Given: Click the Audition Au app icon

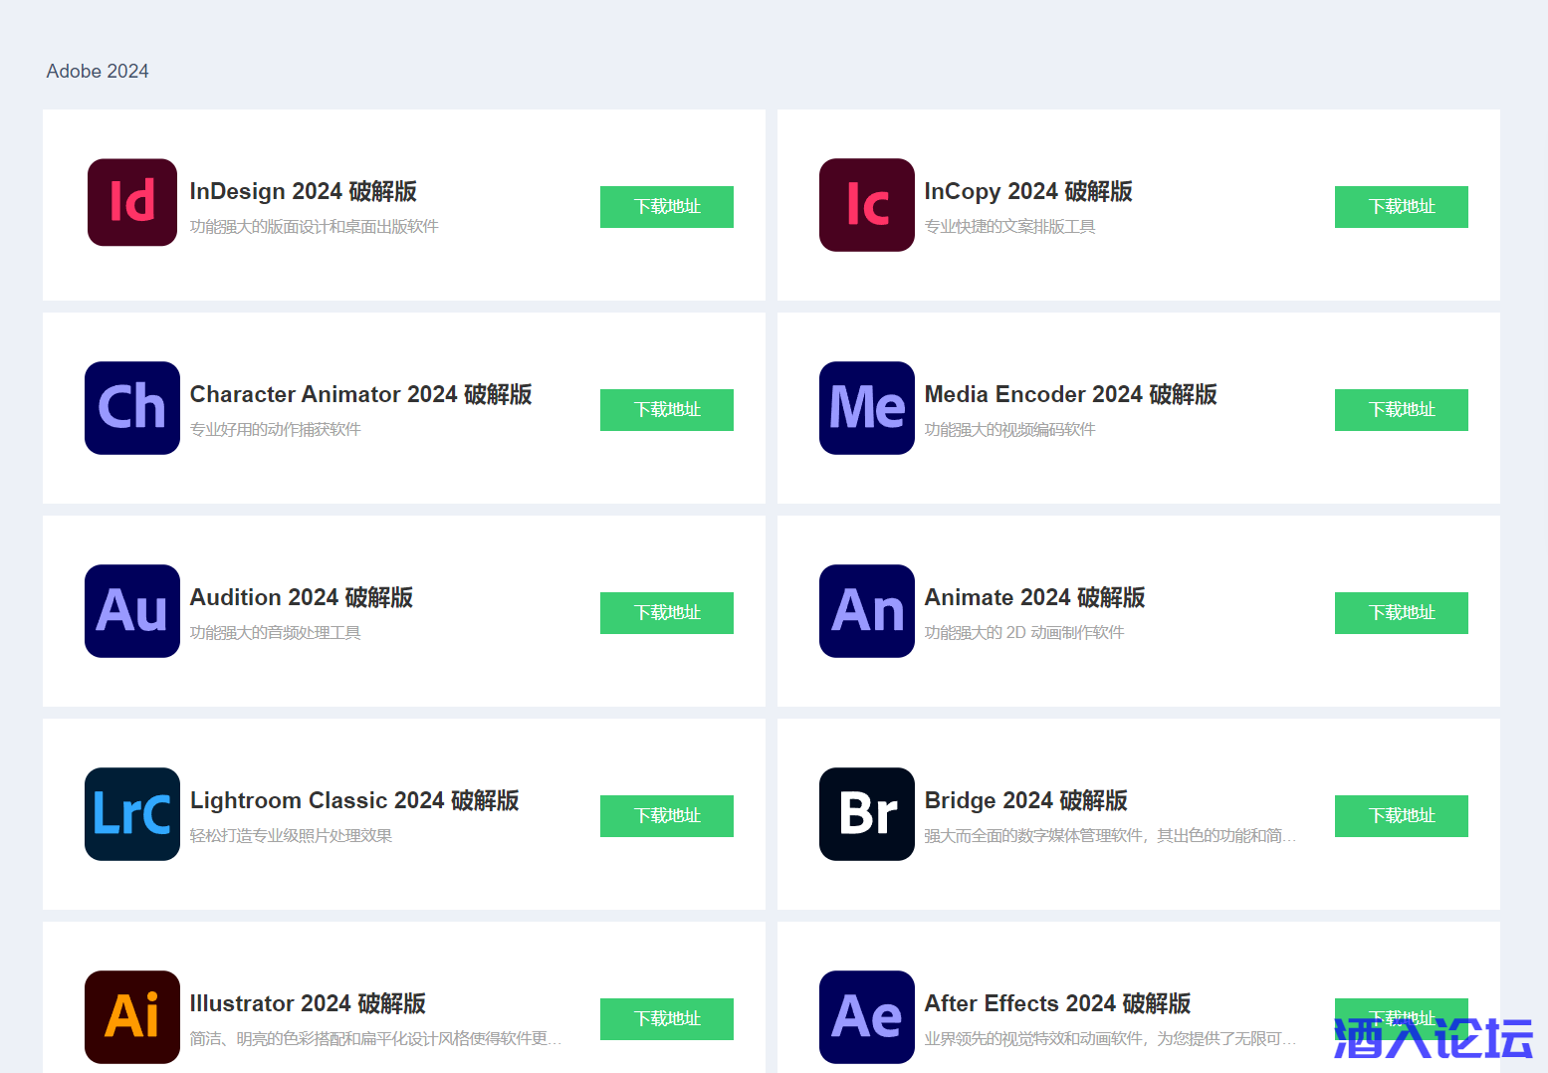Looking at the screenshot, I should tap(132, 611).
